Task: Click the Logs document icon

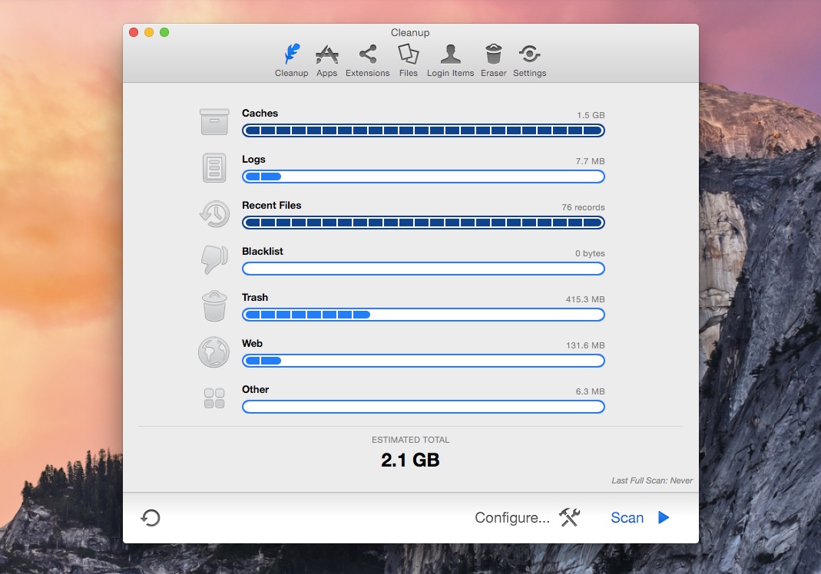Action: pos(214,167)
